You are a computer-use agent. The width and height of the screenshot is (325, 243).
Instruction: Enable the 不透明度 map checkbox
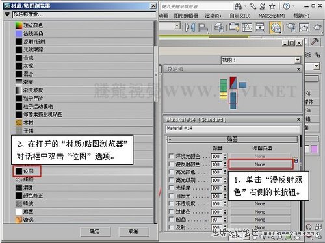(171, 203)
